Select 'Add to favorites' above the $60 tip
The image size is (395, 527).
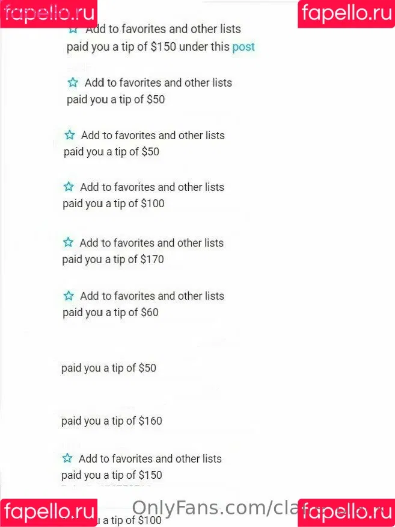click(x=152, y=296)
